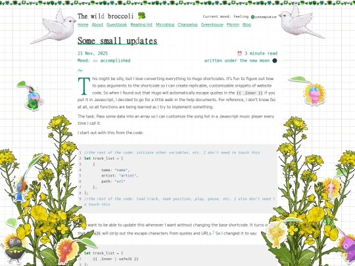Open the Guestbook link
This screenshot has height=266, width=355.
[x=117, y=25]
